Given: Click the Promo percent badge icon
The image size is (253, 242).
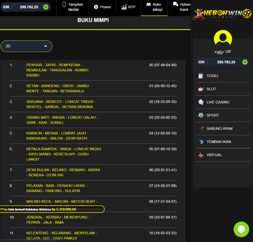Looking at the screenshot, I should (96, 7).
